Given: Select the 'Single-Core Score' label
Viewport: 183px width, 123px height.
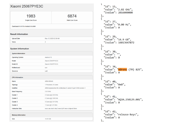Looking at the screenshot, I should click(31, 20).
